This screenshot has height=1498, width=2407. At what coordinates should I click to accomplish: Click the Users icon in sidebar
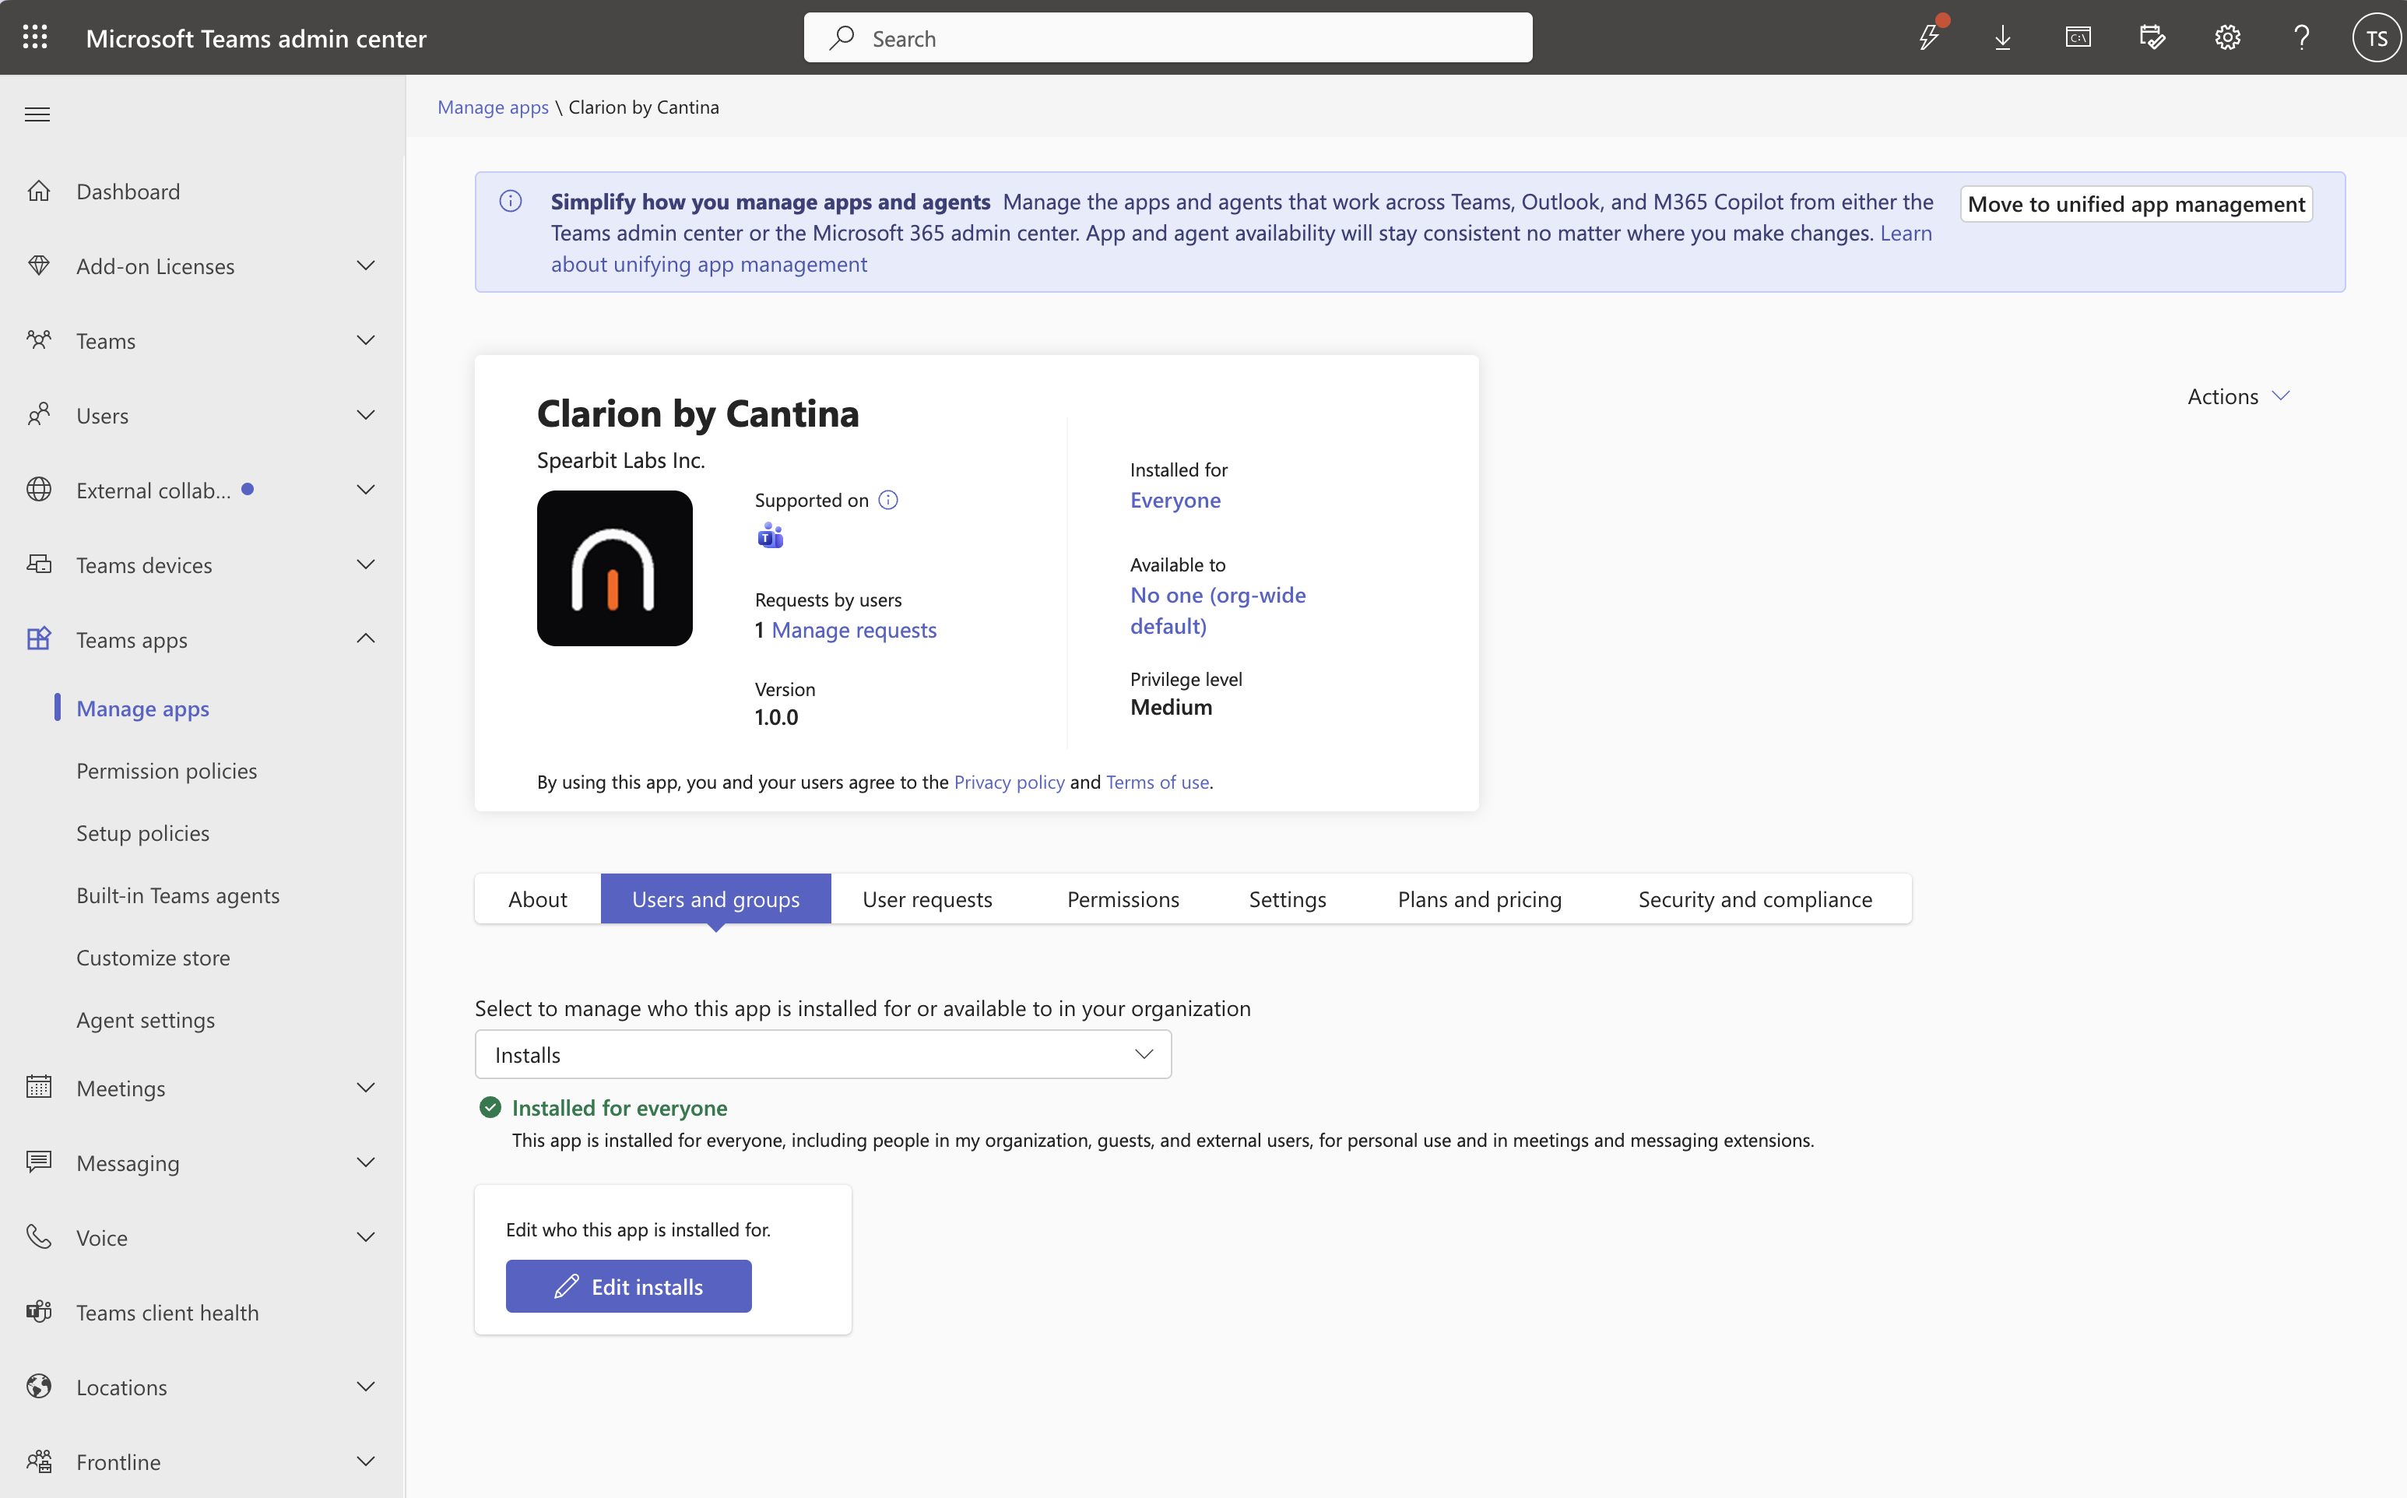point(39,415)
